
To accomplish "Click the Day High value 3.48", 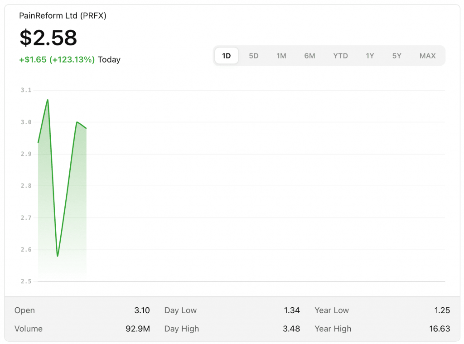I will [291, 329].
